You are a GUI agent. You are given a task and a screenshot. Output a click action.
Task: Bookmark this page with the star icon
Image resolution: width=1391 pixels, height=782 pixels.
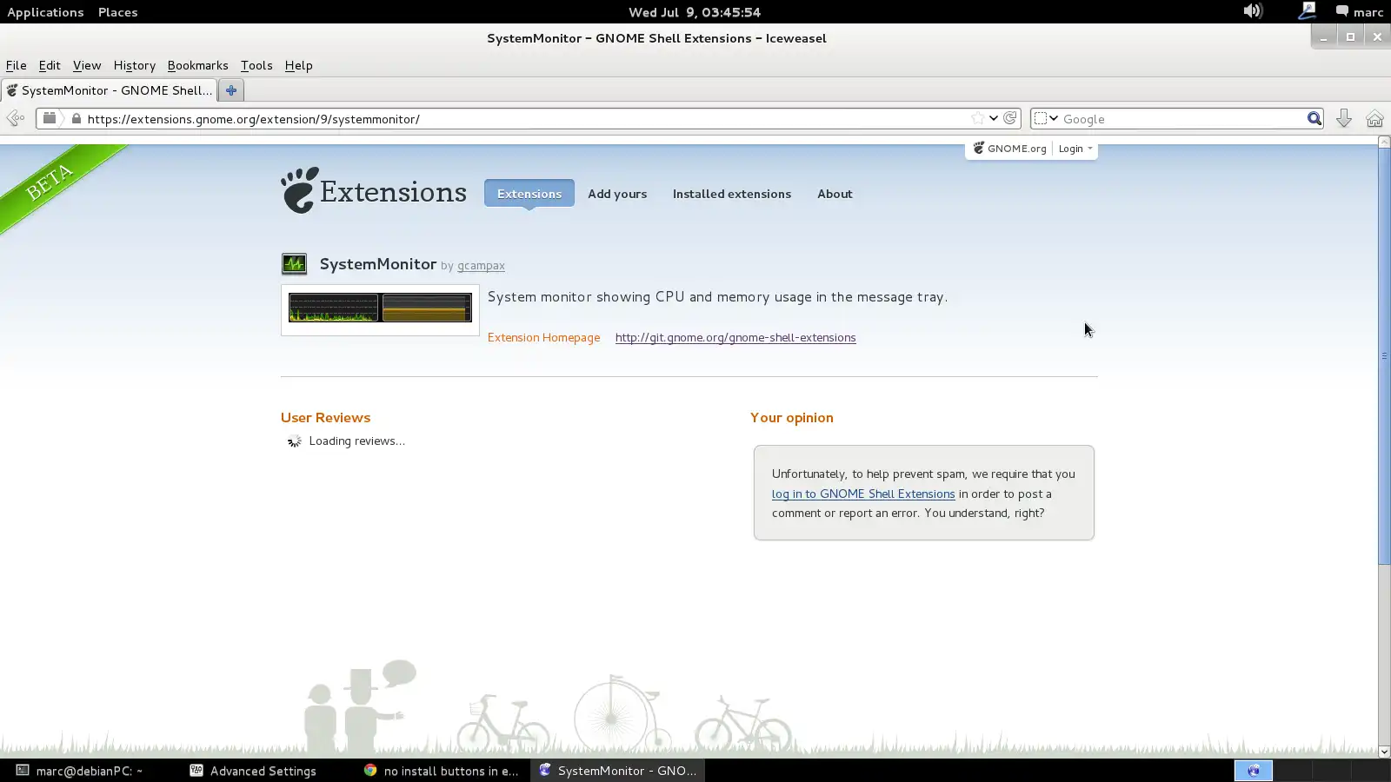(x=977, y=118)
